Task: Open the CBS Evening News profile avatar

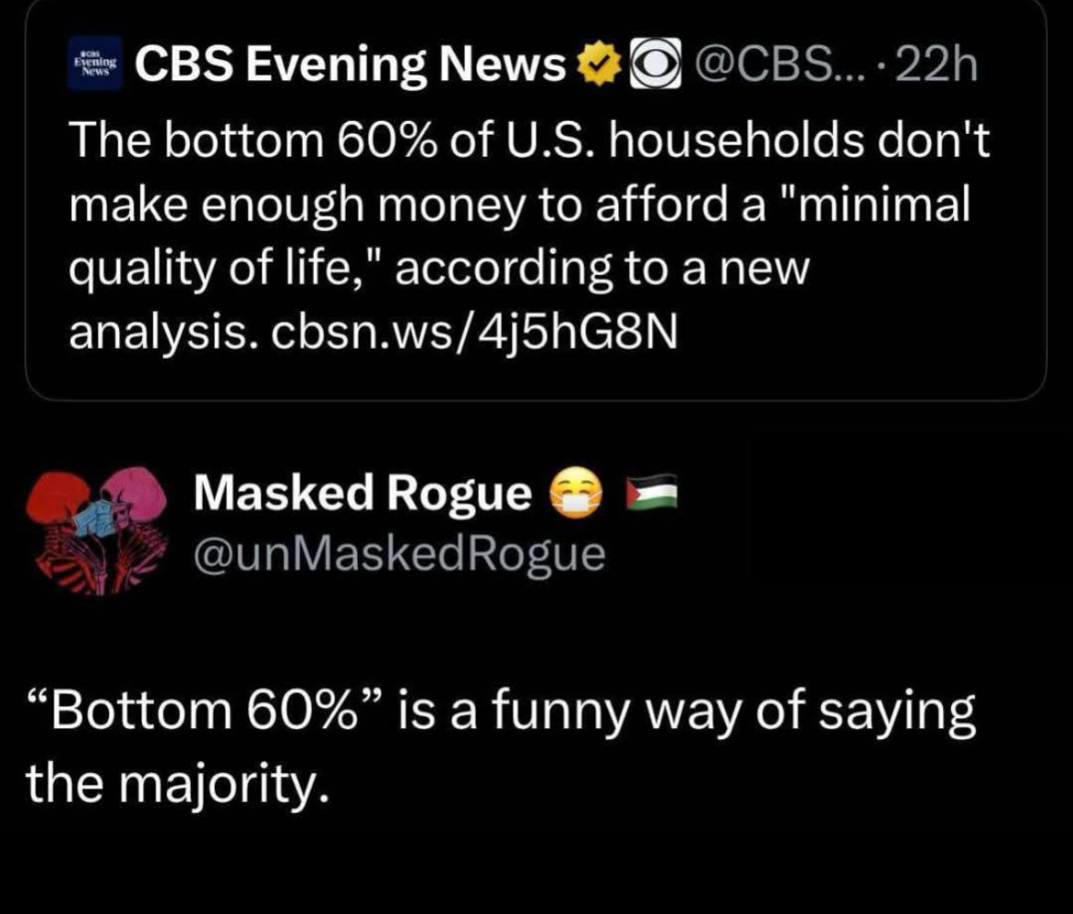Action: (96, 64)
